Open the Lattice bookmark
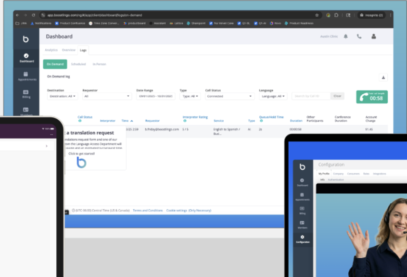The width and height of the screenshot is (407, 277). pos(176,24)
